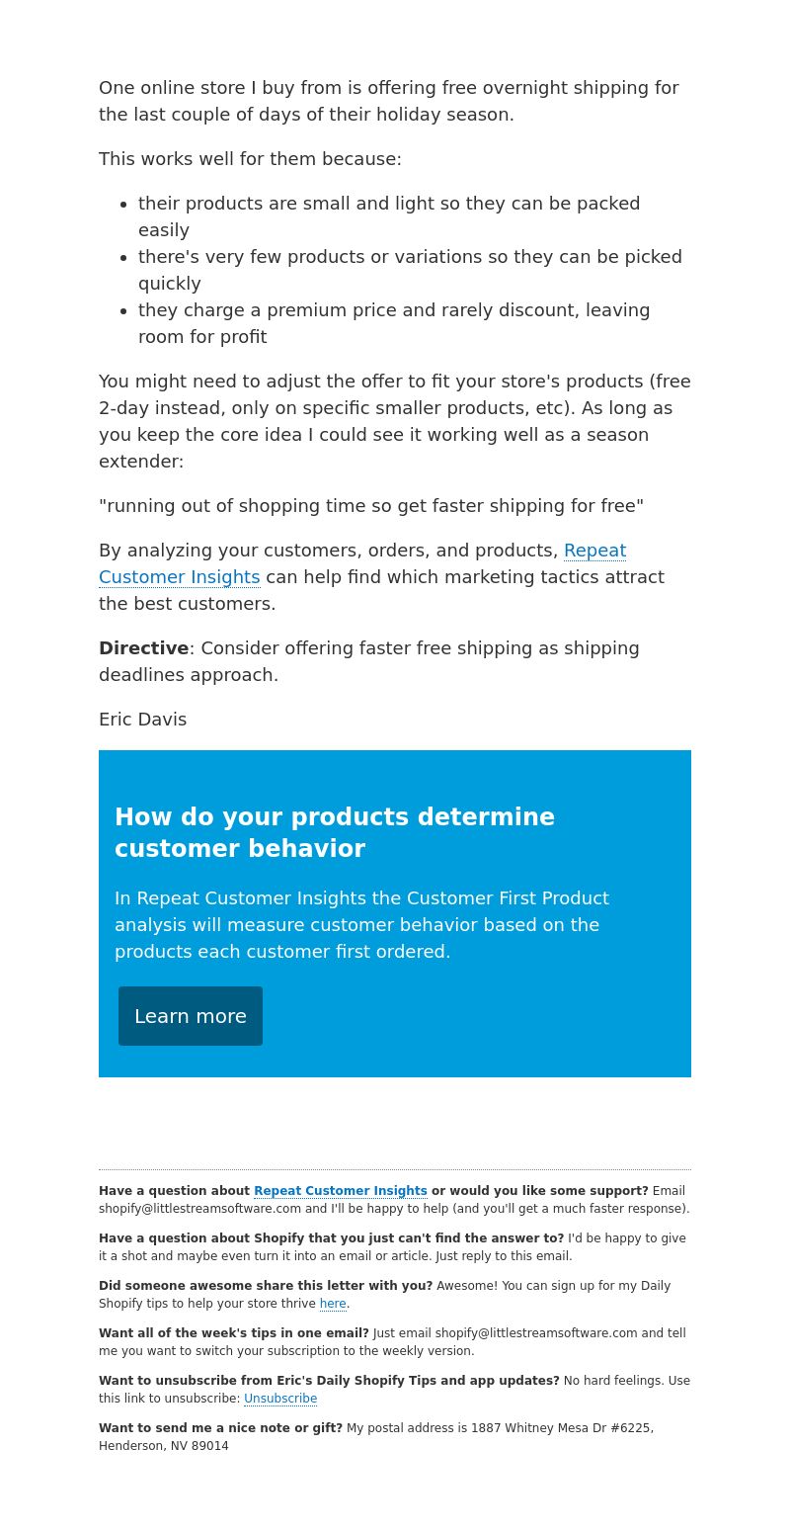Click the bullet about very few products or variations
Viewport: 790px width, 1533px height.
click(x=410, y=270)
